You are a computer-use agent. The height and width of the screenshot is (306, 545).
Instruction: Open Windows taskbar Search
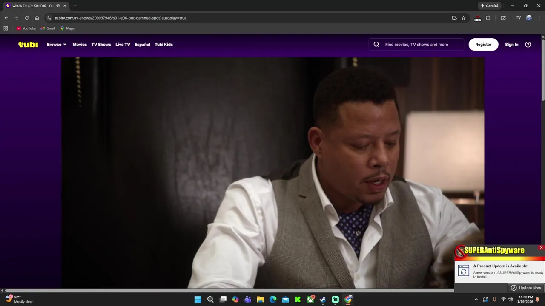point(210,300)
